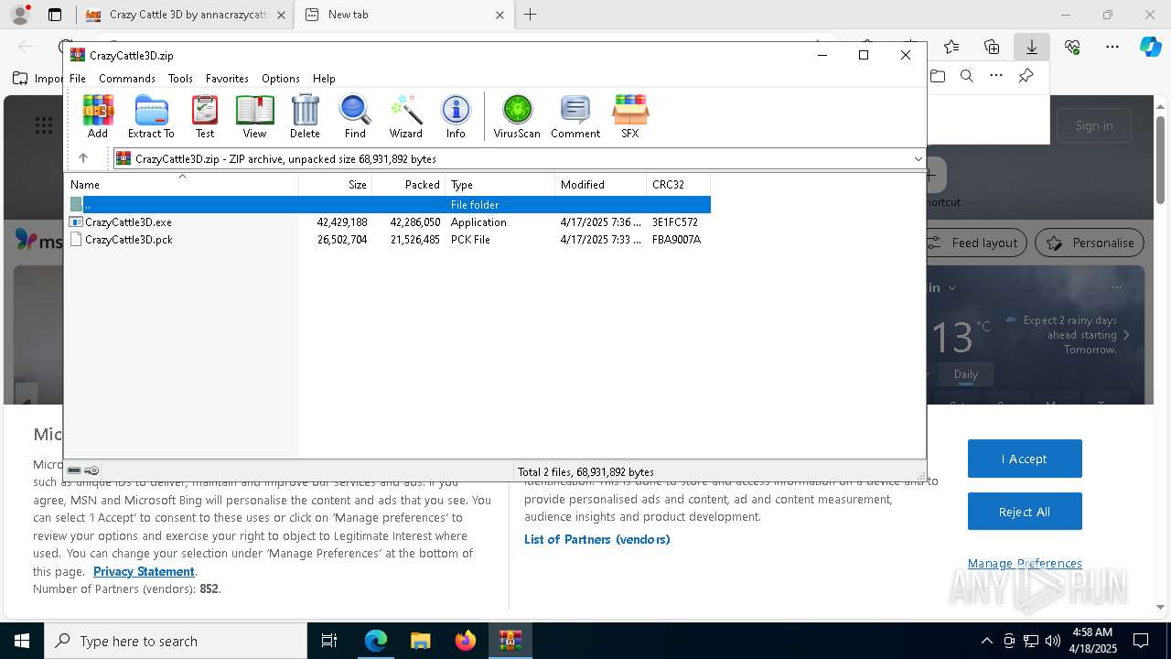
Task: Sort by Packed column header
Action: [x=408, y=184]
